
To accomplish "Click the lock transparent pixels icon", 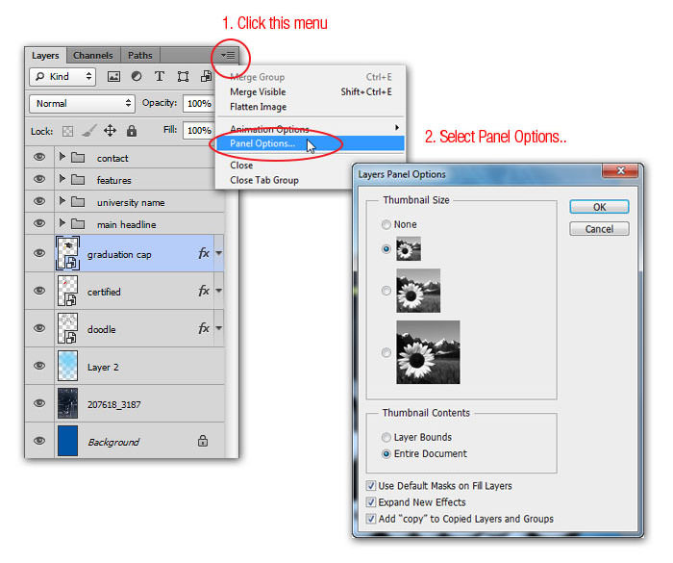I will pyautogui.click(x=67, y=131).
